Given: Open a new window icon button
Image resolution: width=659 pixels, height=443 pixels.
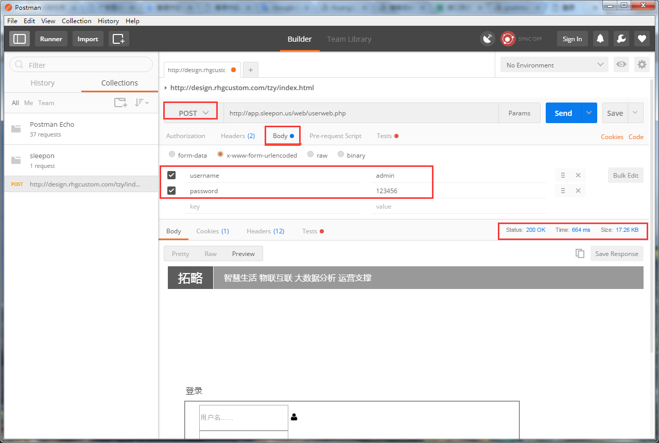Looking at the screenshot, I should pyautogui.click(x=119, y=39).
